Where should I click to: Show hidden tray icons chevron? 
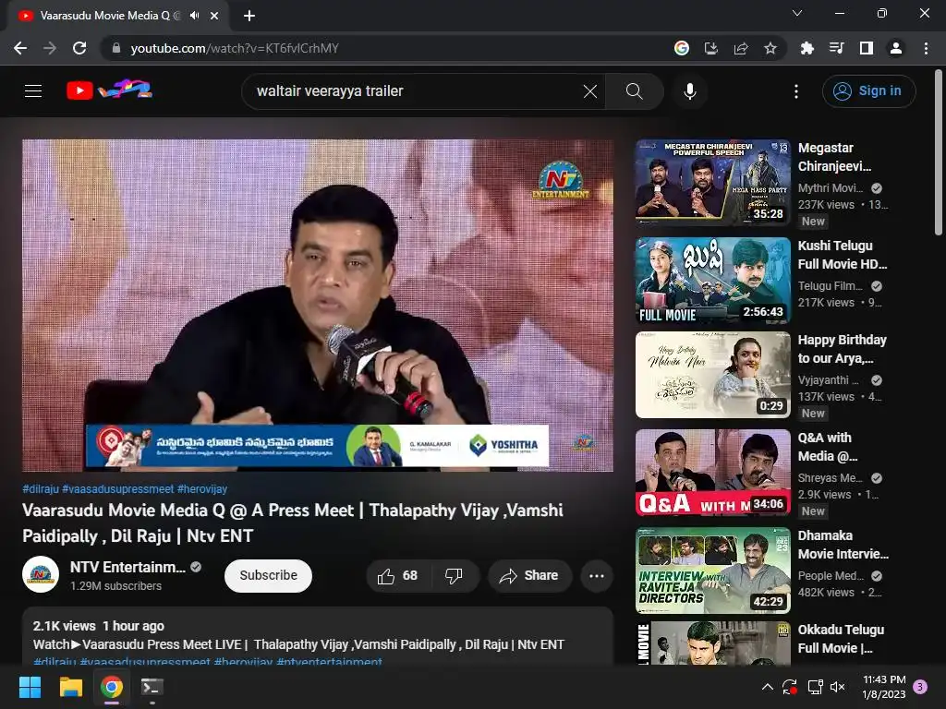pos(768,687)
